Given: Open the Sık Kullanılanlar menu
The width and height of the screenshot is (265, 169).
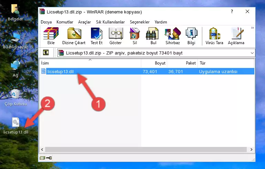Looking at the screenshot, I should 110,22.
